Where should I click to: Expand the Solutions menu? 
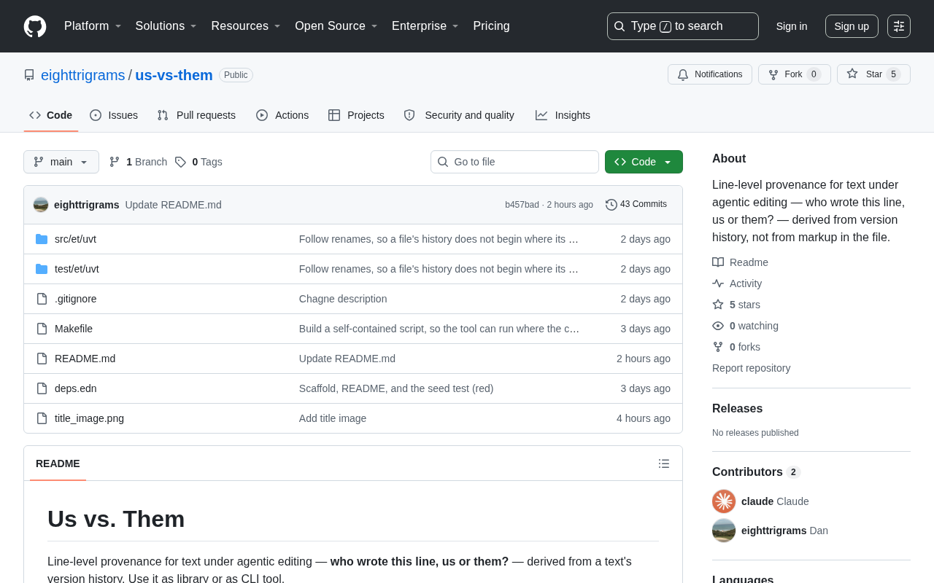pos(166,26)
